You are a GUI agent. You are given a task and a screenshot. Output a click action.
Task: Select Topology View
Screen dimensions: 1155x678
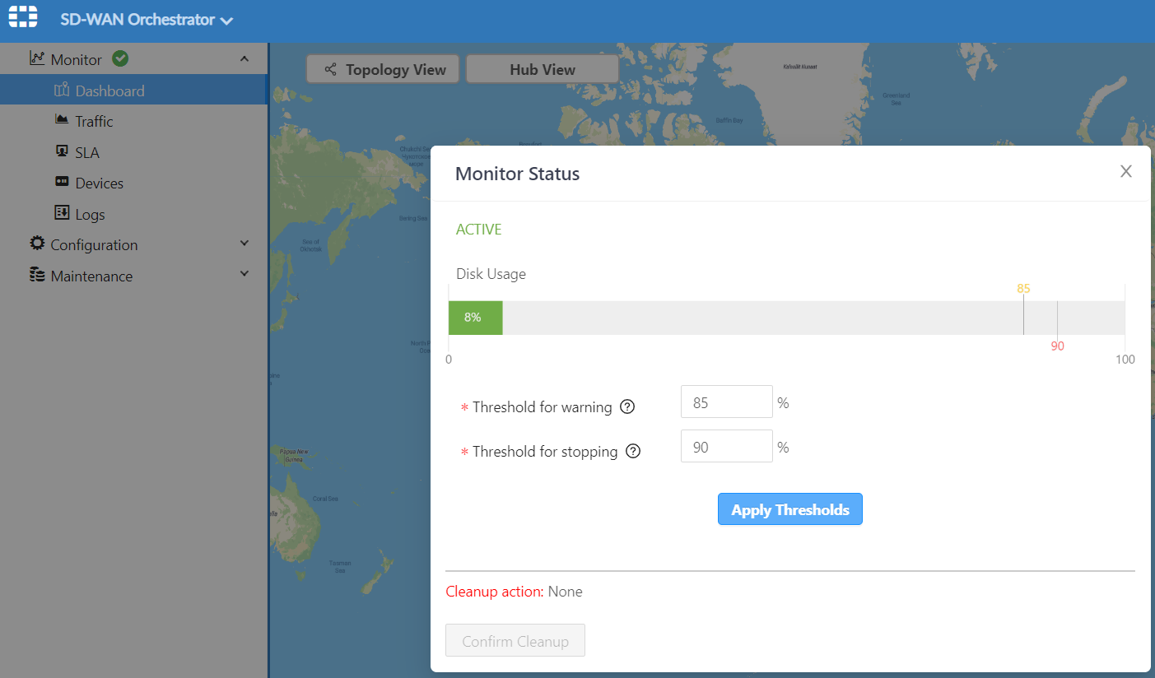pyautogui.click(x=382, y=68)
